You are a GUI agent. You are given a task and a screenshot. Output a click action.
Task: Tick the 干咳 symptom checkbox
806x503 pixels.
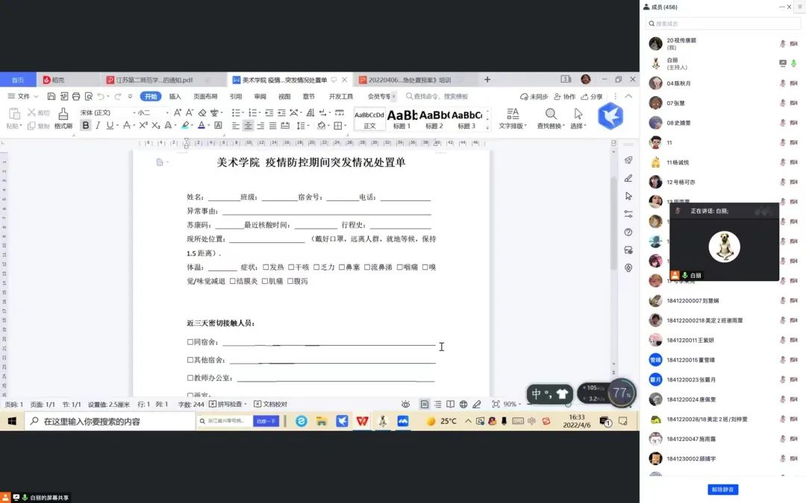[x=291, y=267]
